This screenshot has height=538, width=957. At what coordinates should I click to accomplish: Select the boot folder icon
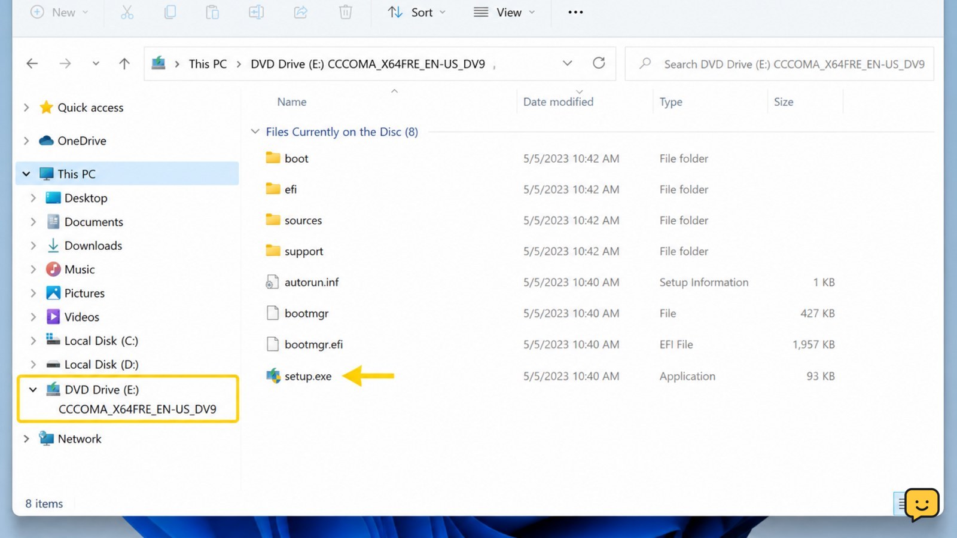(x=273, y=158)
